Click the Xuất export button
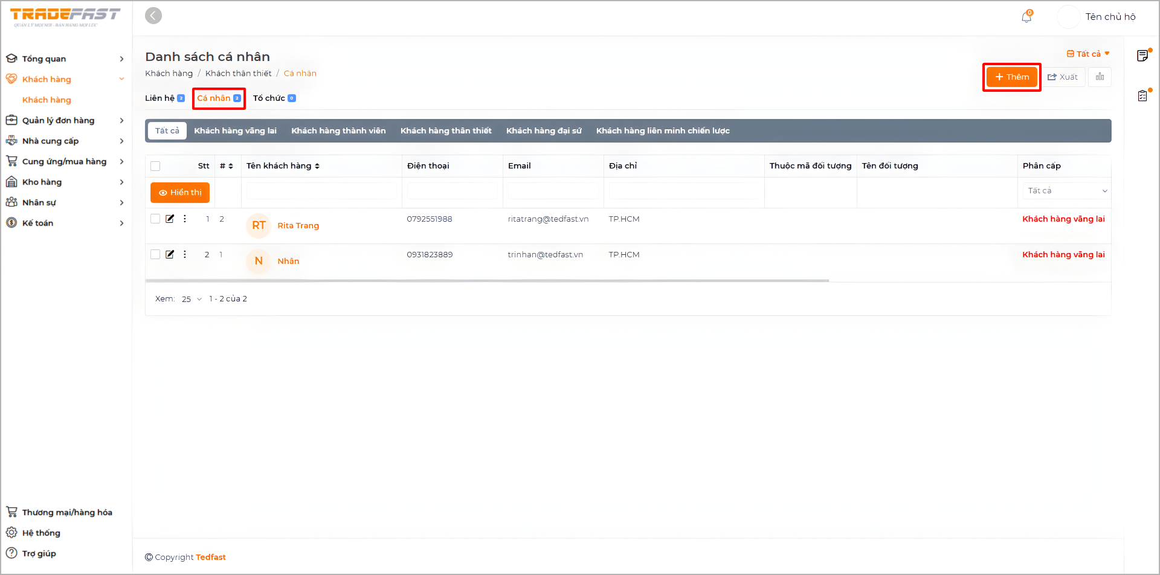Image resolution: width=1160 pixels, height=575 pixels. (1063, 77)
